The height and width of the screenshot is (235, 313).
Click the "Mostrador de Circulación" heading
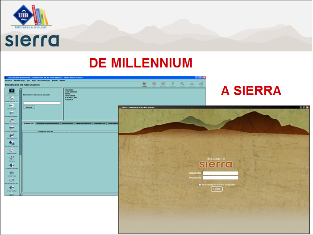point(22,85)
